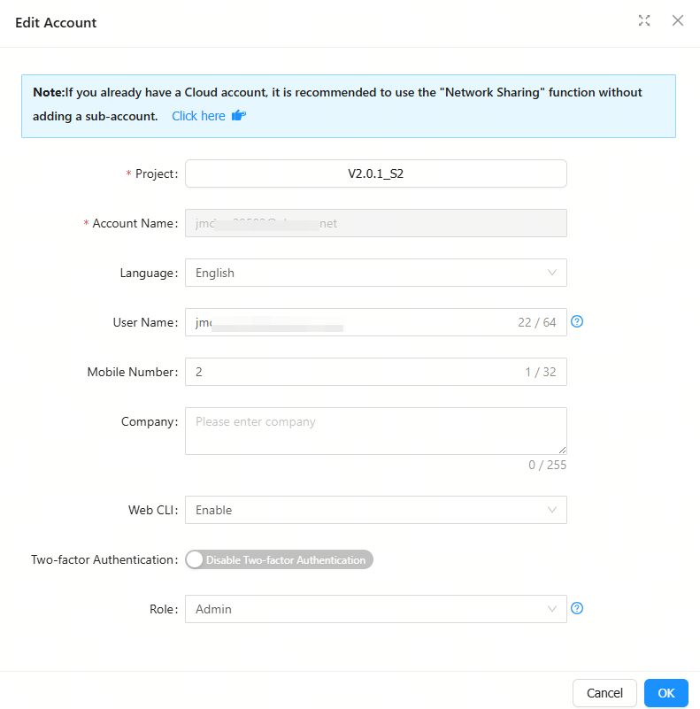
Task: Click the Company text area
Action: pyautogui.click(x=375, y=430)
